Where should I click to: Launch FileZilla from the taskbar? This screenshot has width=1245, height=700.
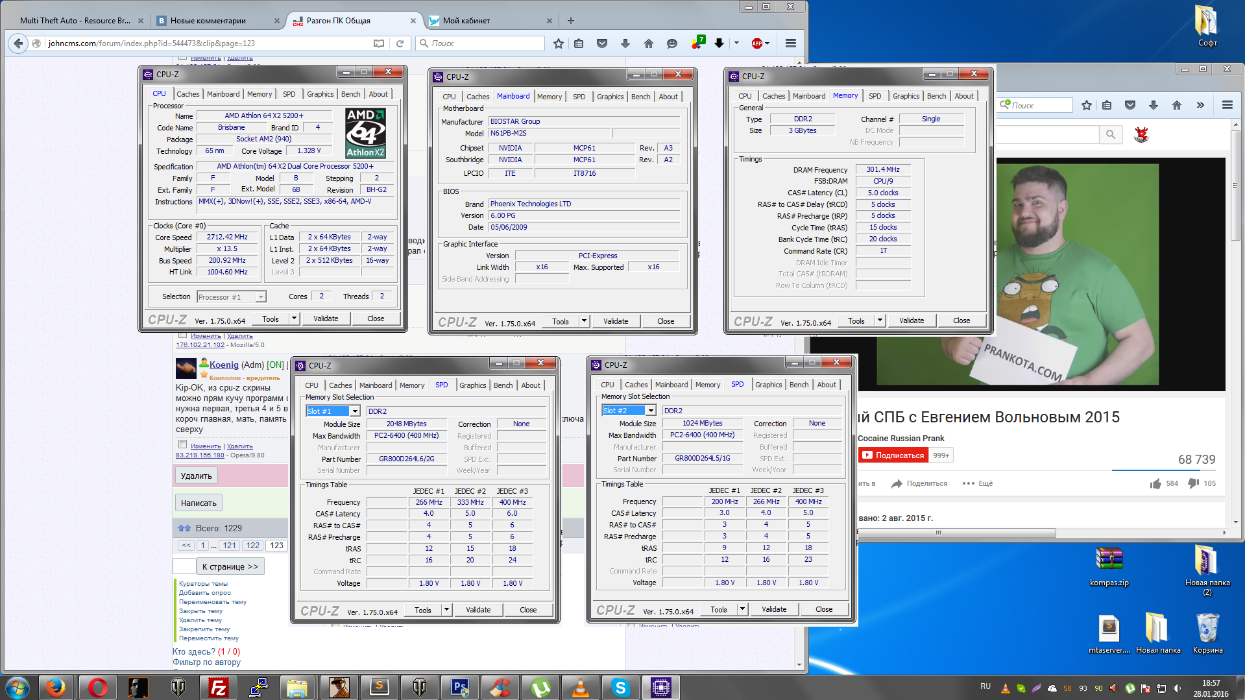[x=218, y=687]
